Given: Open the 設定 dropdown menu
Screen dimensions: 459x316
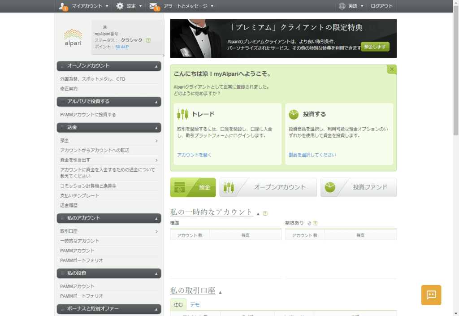Looking at the screenshot, I should coord(129,6).
